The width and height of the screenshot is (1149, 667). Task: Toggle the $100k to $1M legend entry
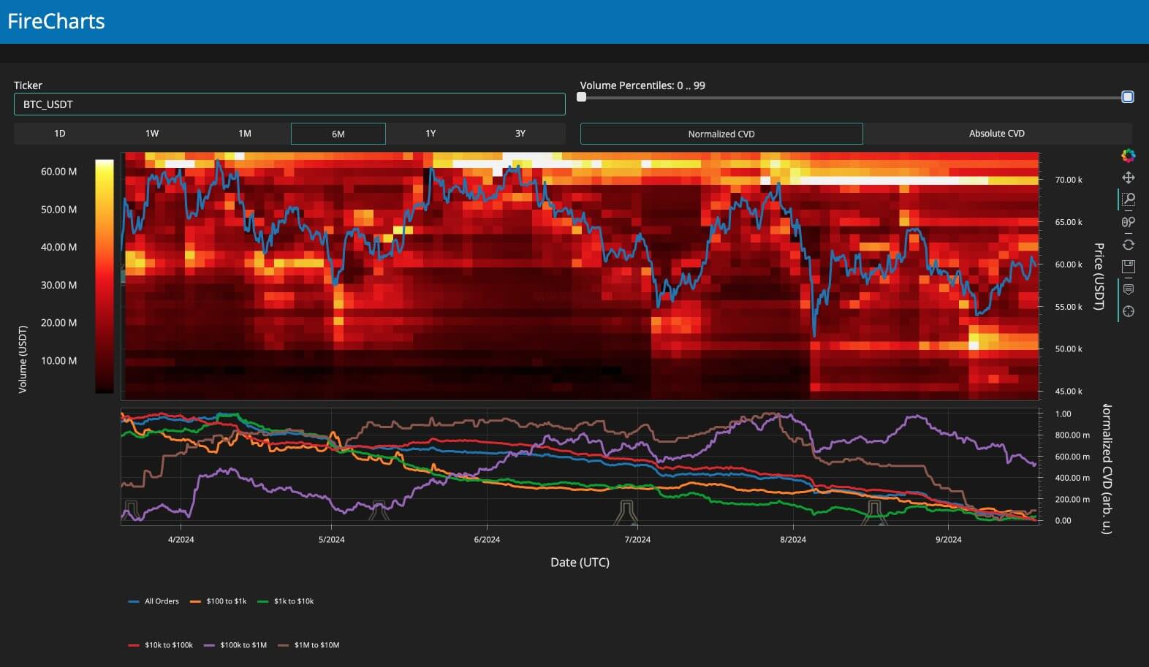coord(235,645)
